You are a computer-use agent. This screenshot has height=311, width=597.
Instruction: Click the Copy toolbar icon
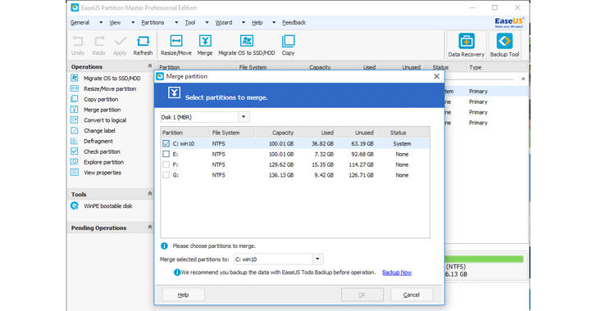coord(288,41)
